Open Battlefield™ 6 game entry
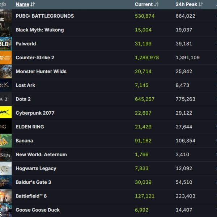This screenshot has height=217, width=217. pos(31,196)
